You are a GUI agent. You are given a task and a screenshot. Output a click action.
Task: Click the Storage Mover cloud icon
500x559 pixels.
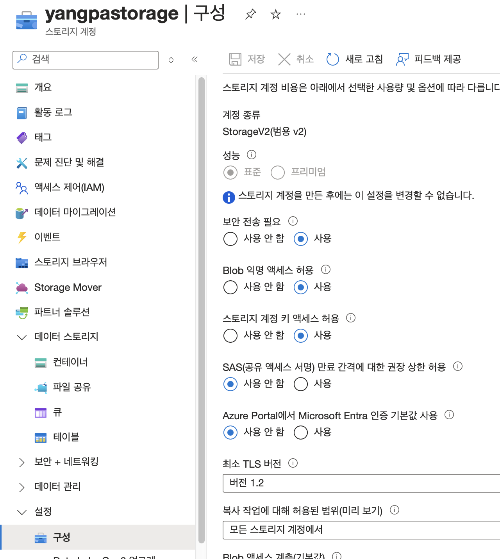[x=22, y=288]
